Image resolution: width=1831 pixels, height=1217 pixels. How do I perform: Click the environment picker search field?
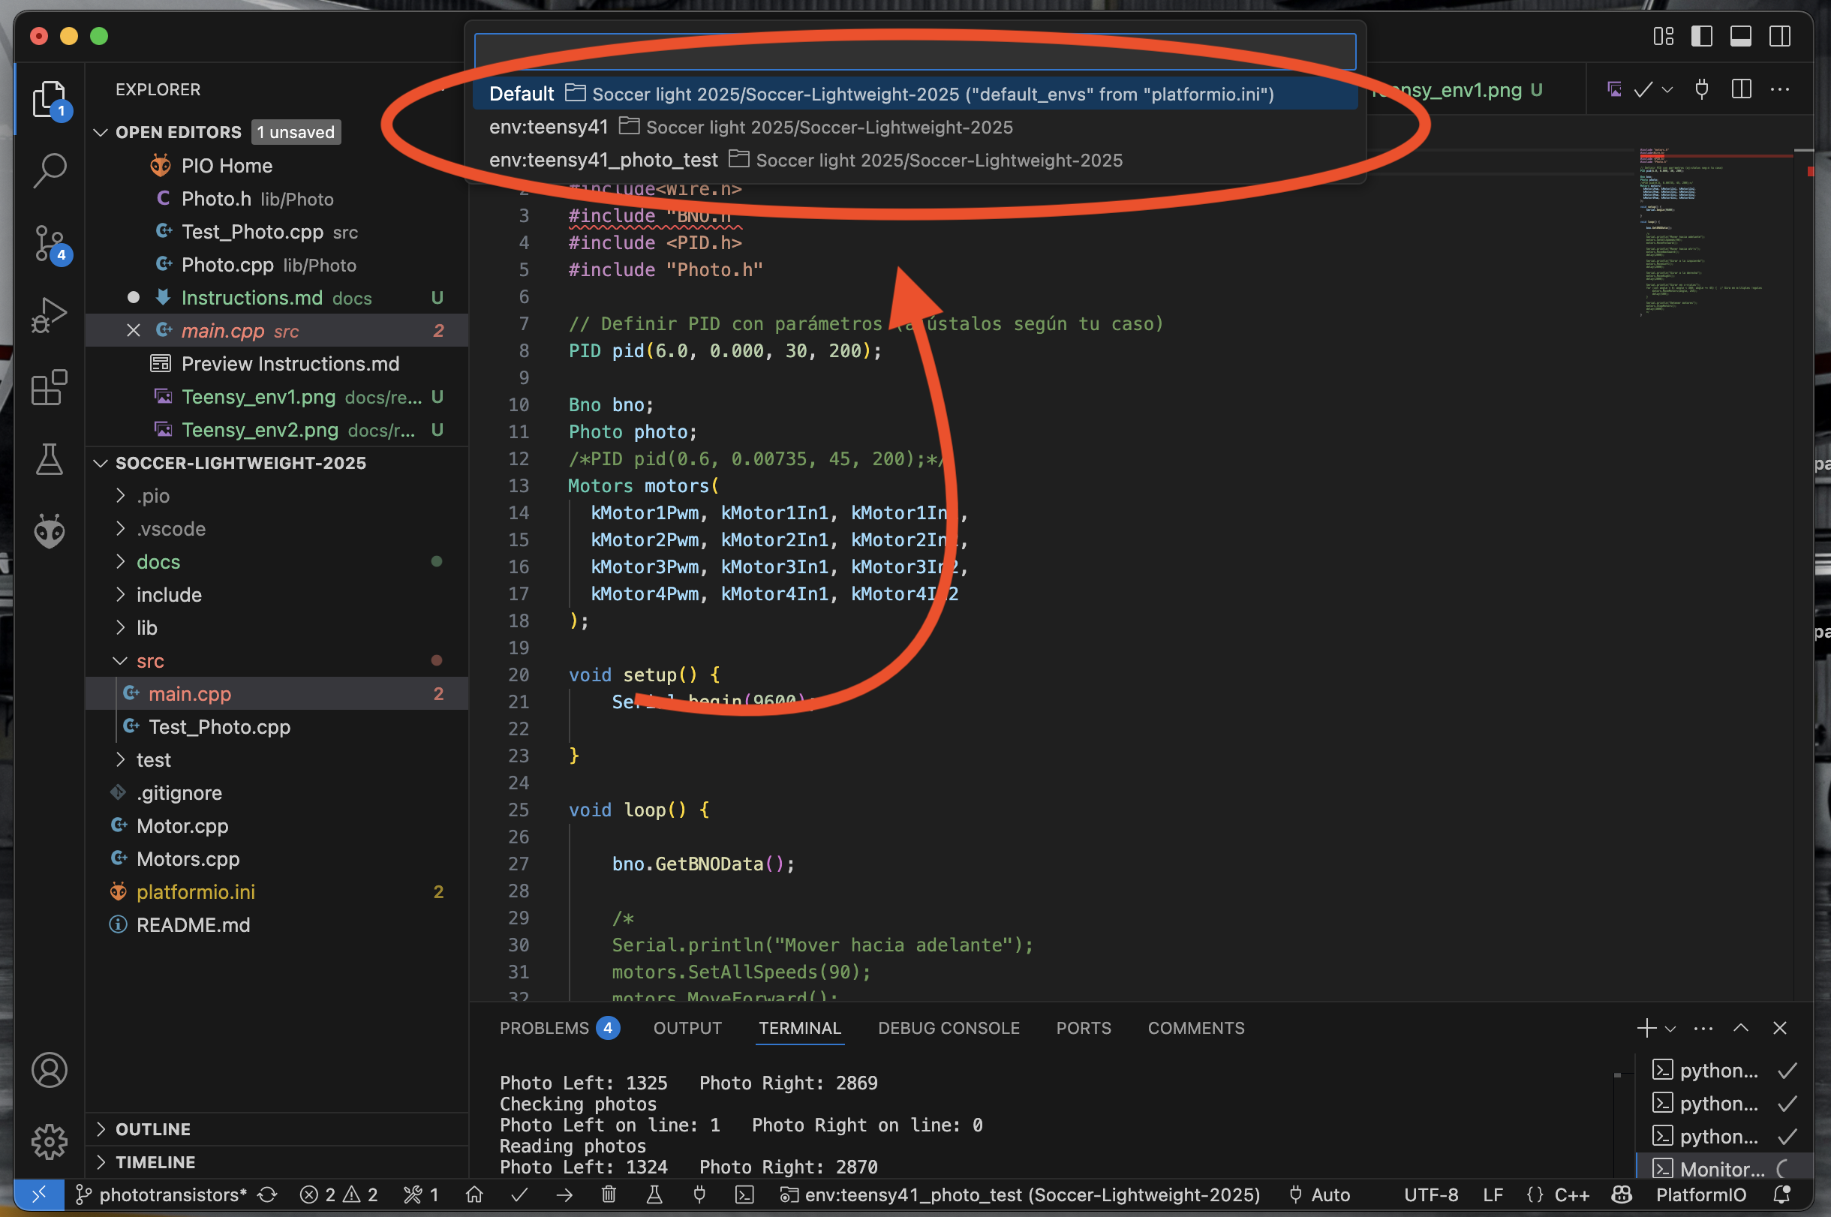coord(914,52)
